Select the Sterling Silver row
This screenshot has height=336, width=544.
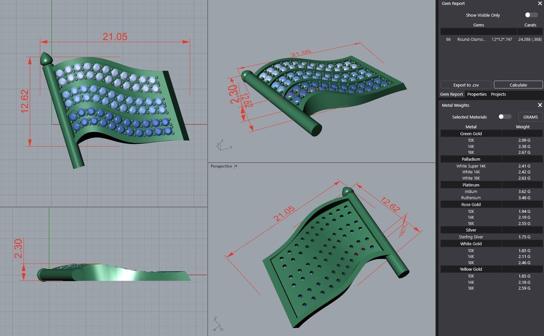point(491,237)
